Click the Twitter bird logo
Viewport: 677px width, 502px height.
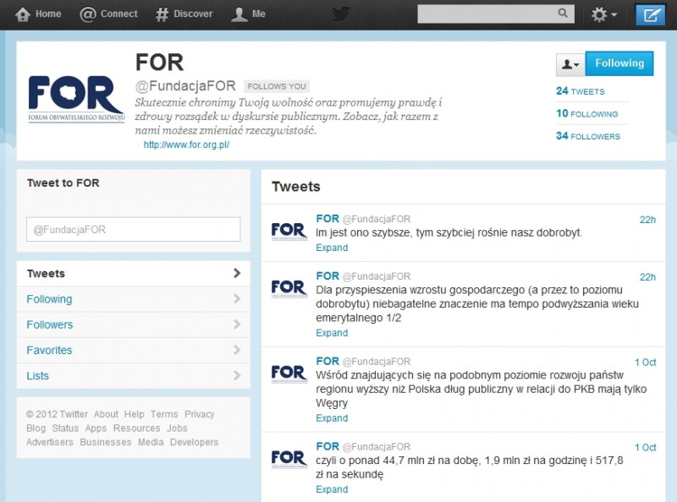(x=341, y=14)
